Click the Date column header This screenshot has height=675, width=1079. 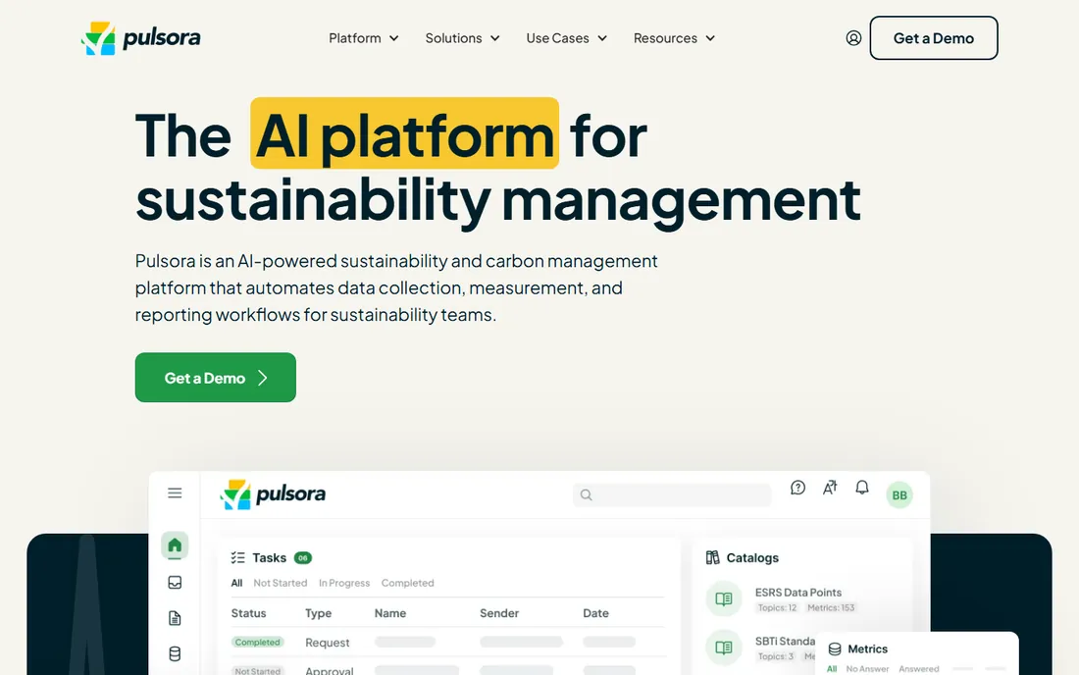[596, 613]
